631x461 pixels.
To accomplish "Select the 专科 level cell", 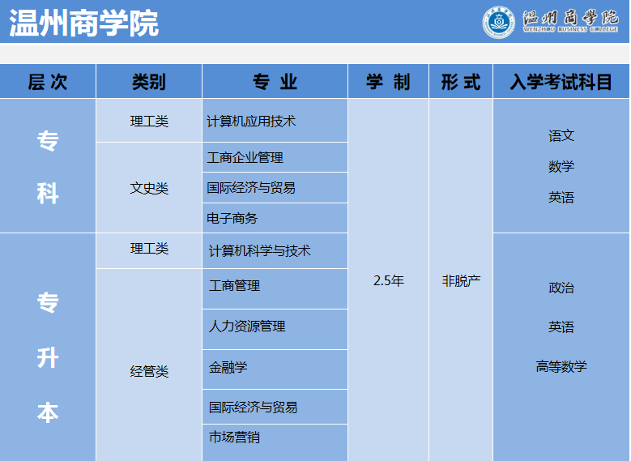I will (x=48, y=166).
